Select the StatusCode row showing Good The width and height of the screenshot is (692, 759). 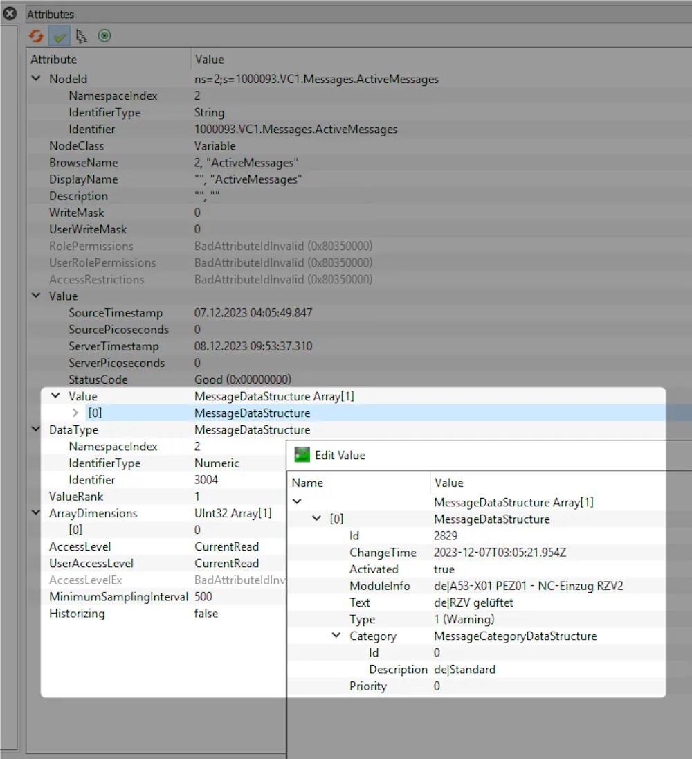click(x=359, y=379)
